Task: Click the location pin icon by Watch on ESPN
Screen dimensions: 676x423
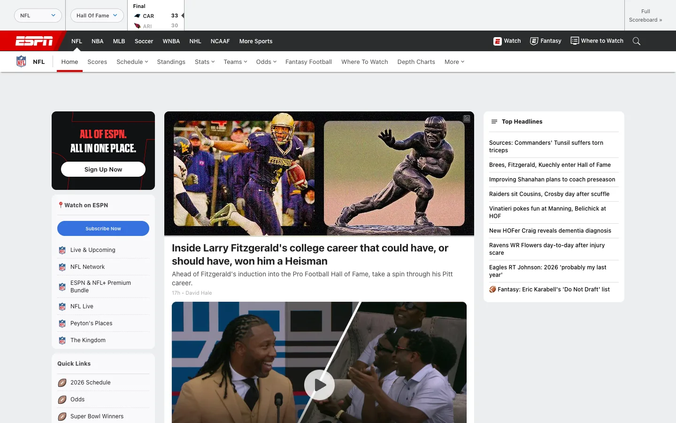Action: click(x=61, y=205)
